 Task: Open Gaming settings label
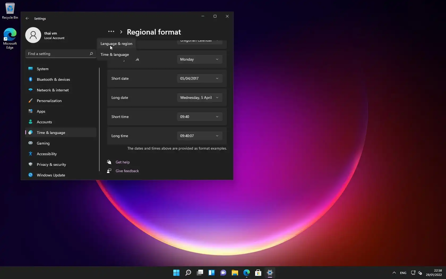(x=43, y=143)
